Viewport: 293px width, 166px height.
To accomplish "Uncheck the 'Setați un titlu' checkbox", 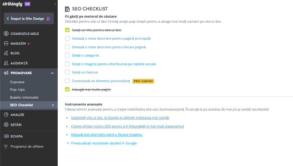I will click(x=67, y=30).
